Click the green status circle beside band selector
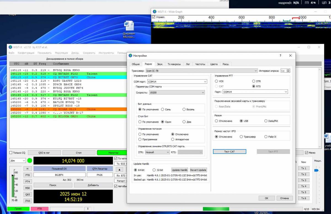The width and height of the screenshot is (331, 214). tap(30, 160)
